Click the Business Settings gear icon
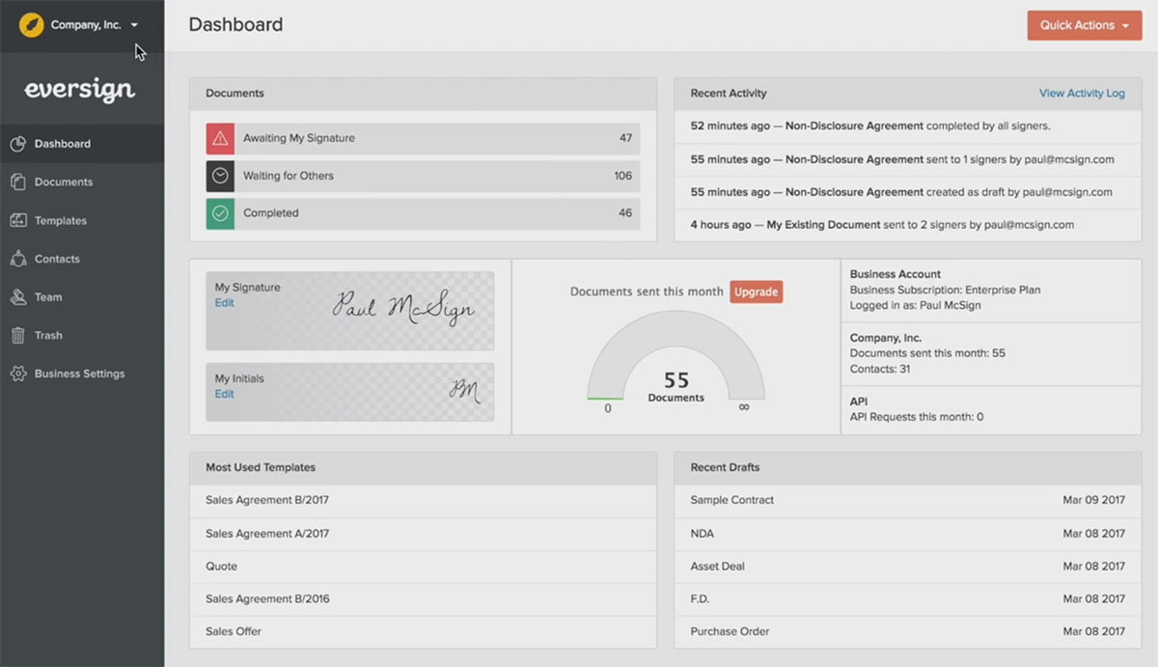 tap(17, 374)
